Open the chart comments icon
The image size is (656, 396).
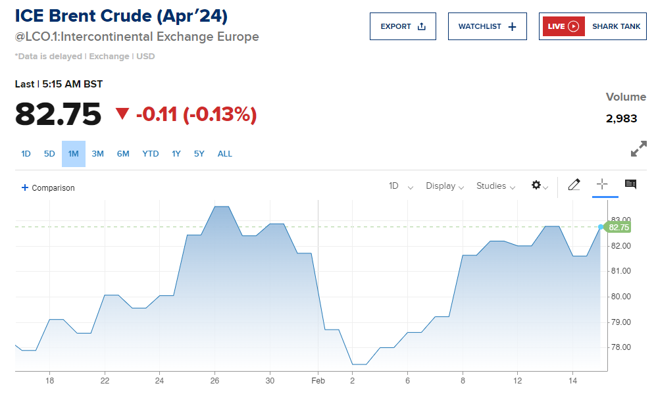630,184
